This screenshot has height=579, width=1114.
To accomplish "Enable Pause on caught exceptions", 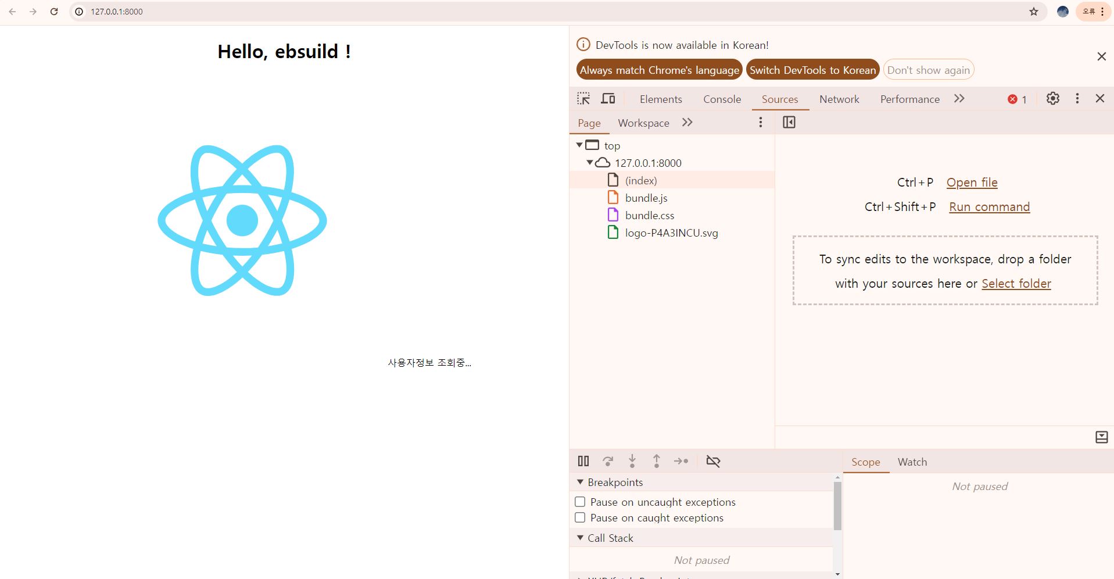I will (580, 517).
